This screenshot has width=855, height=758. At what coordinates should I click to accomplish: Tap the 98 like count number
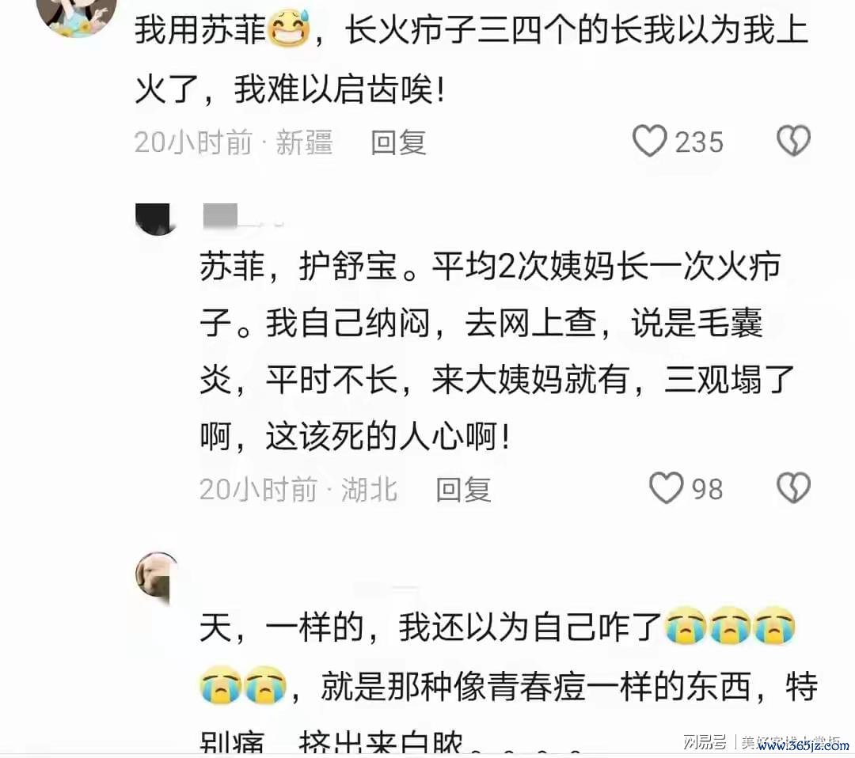[707, 489]
